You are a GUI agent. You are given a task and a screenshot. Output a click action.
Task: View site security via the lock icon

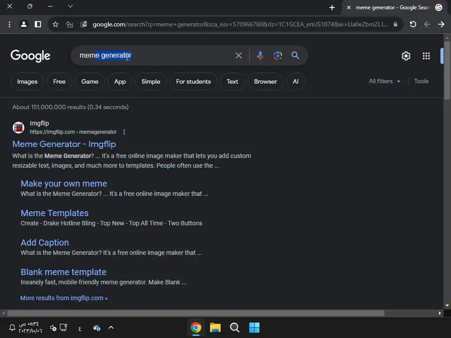pyautogui.click(x=396, y=24)
